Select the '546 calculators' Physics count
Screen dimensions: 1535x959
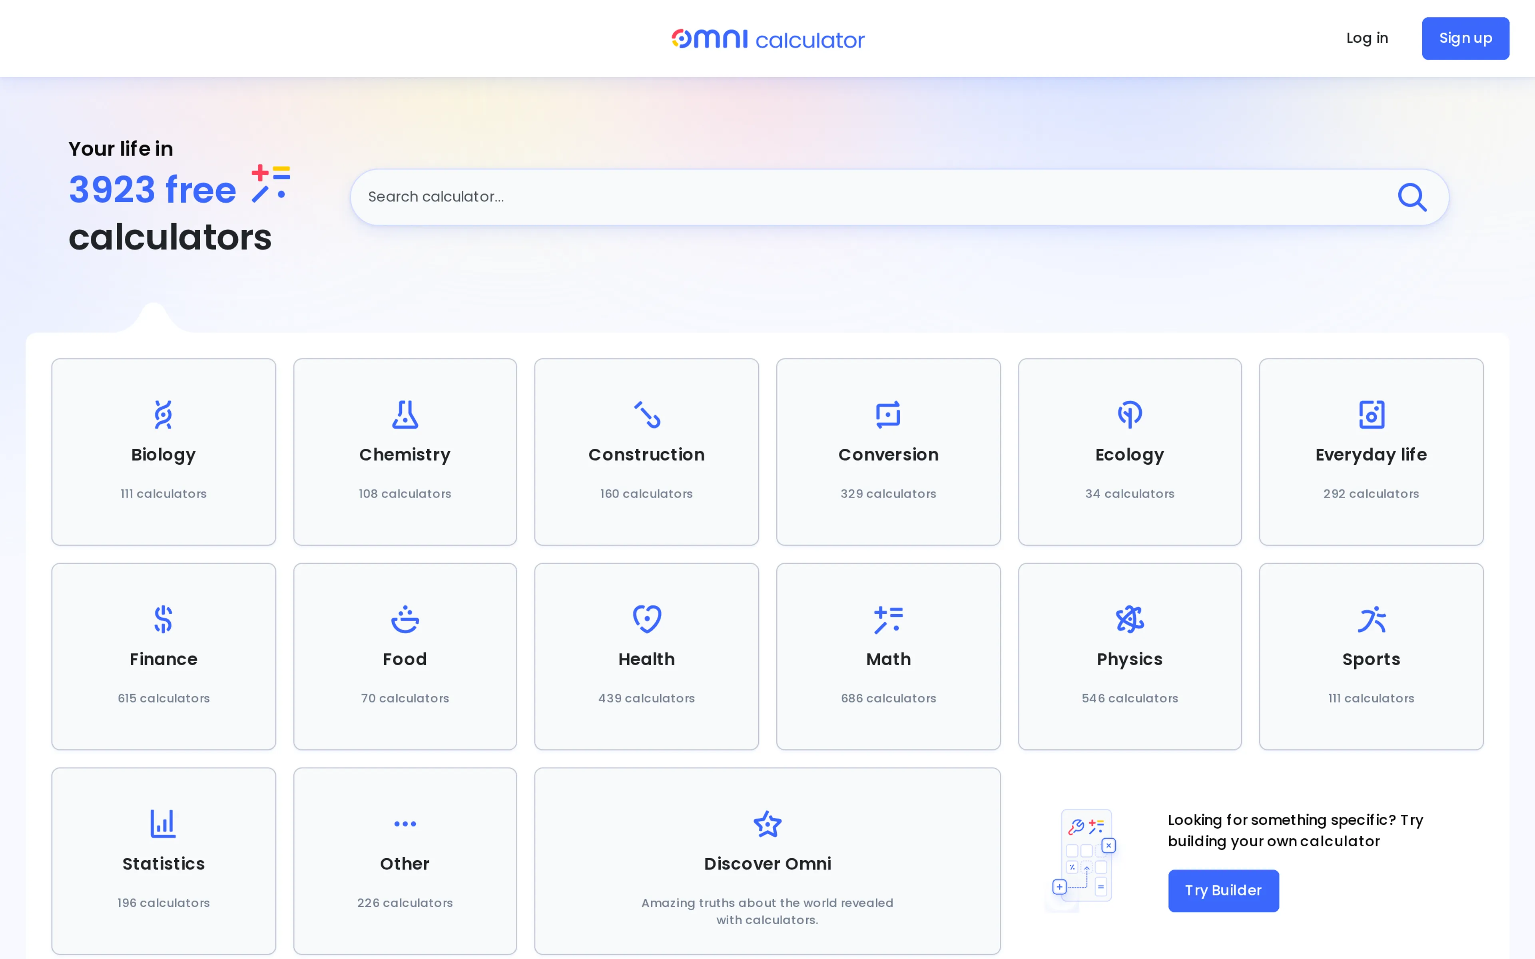[x=1130, y=698]
